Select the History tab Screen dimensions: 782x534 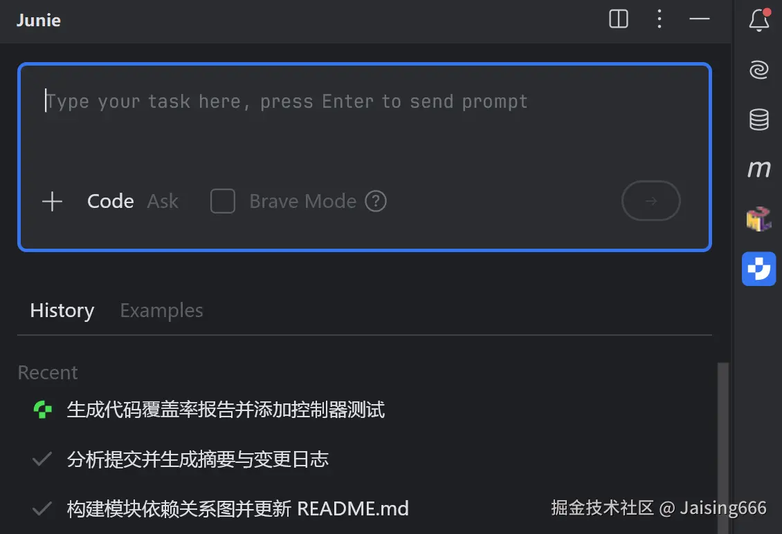pos(62,311)
